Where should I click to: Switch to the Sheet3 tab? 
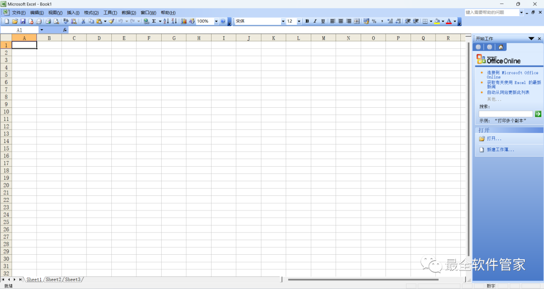pyautogui.click(x=73, y=279)
